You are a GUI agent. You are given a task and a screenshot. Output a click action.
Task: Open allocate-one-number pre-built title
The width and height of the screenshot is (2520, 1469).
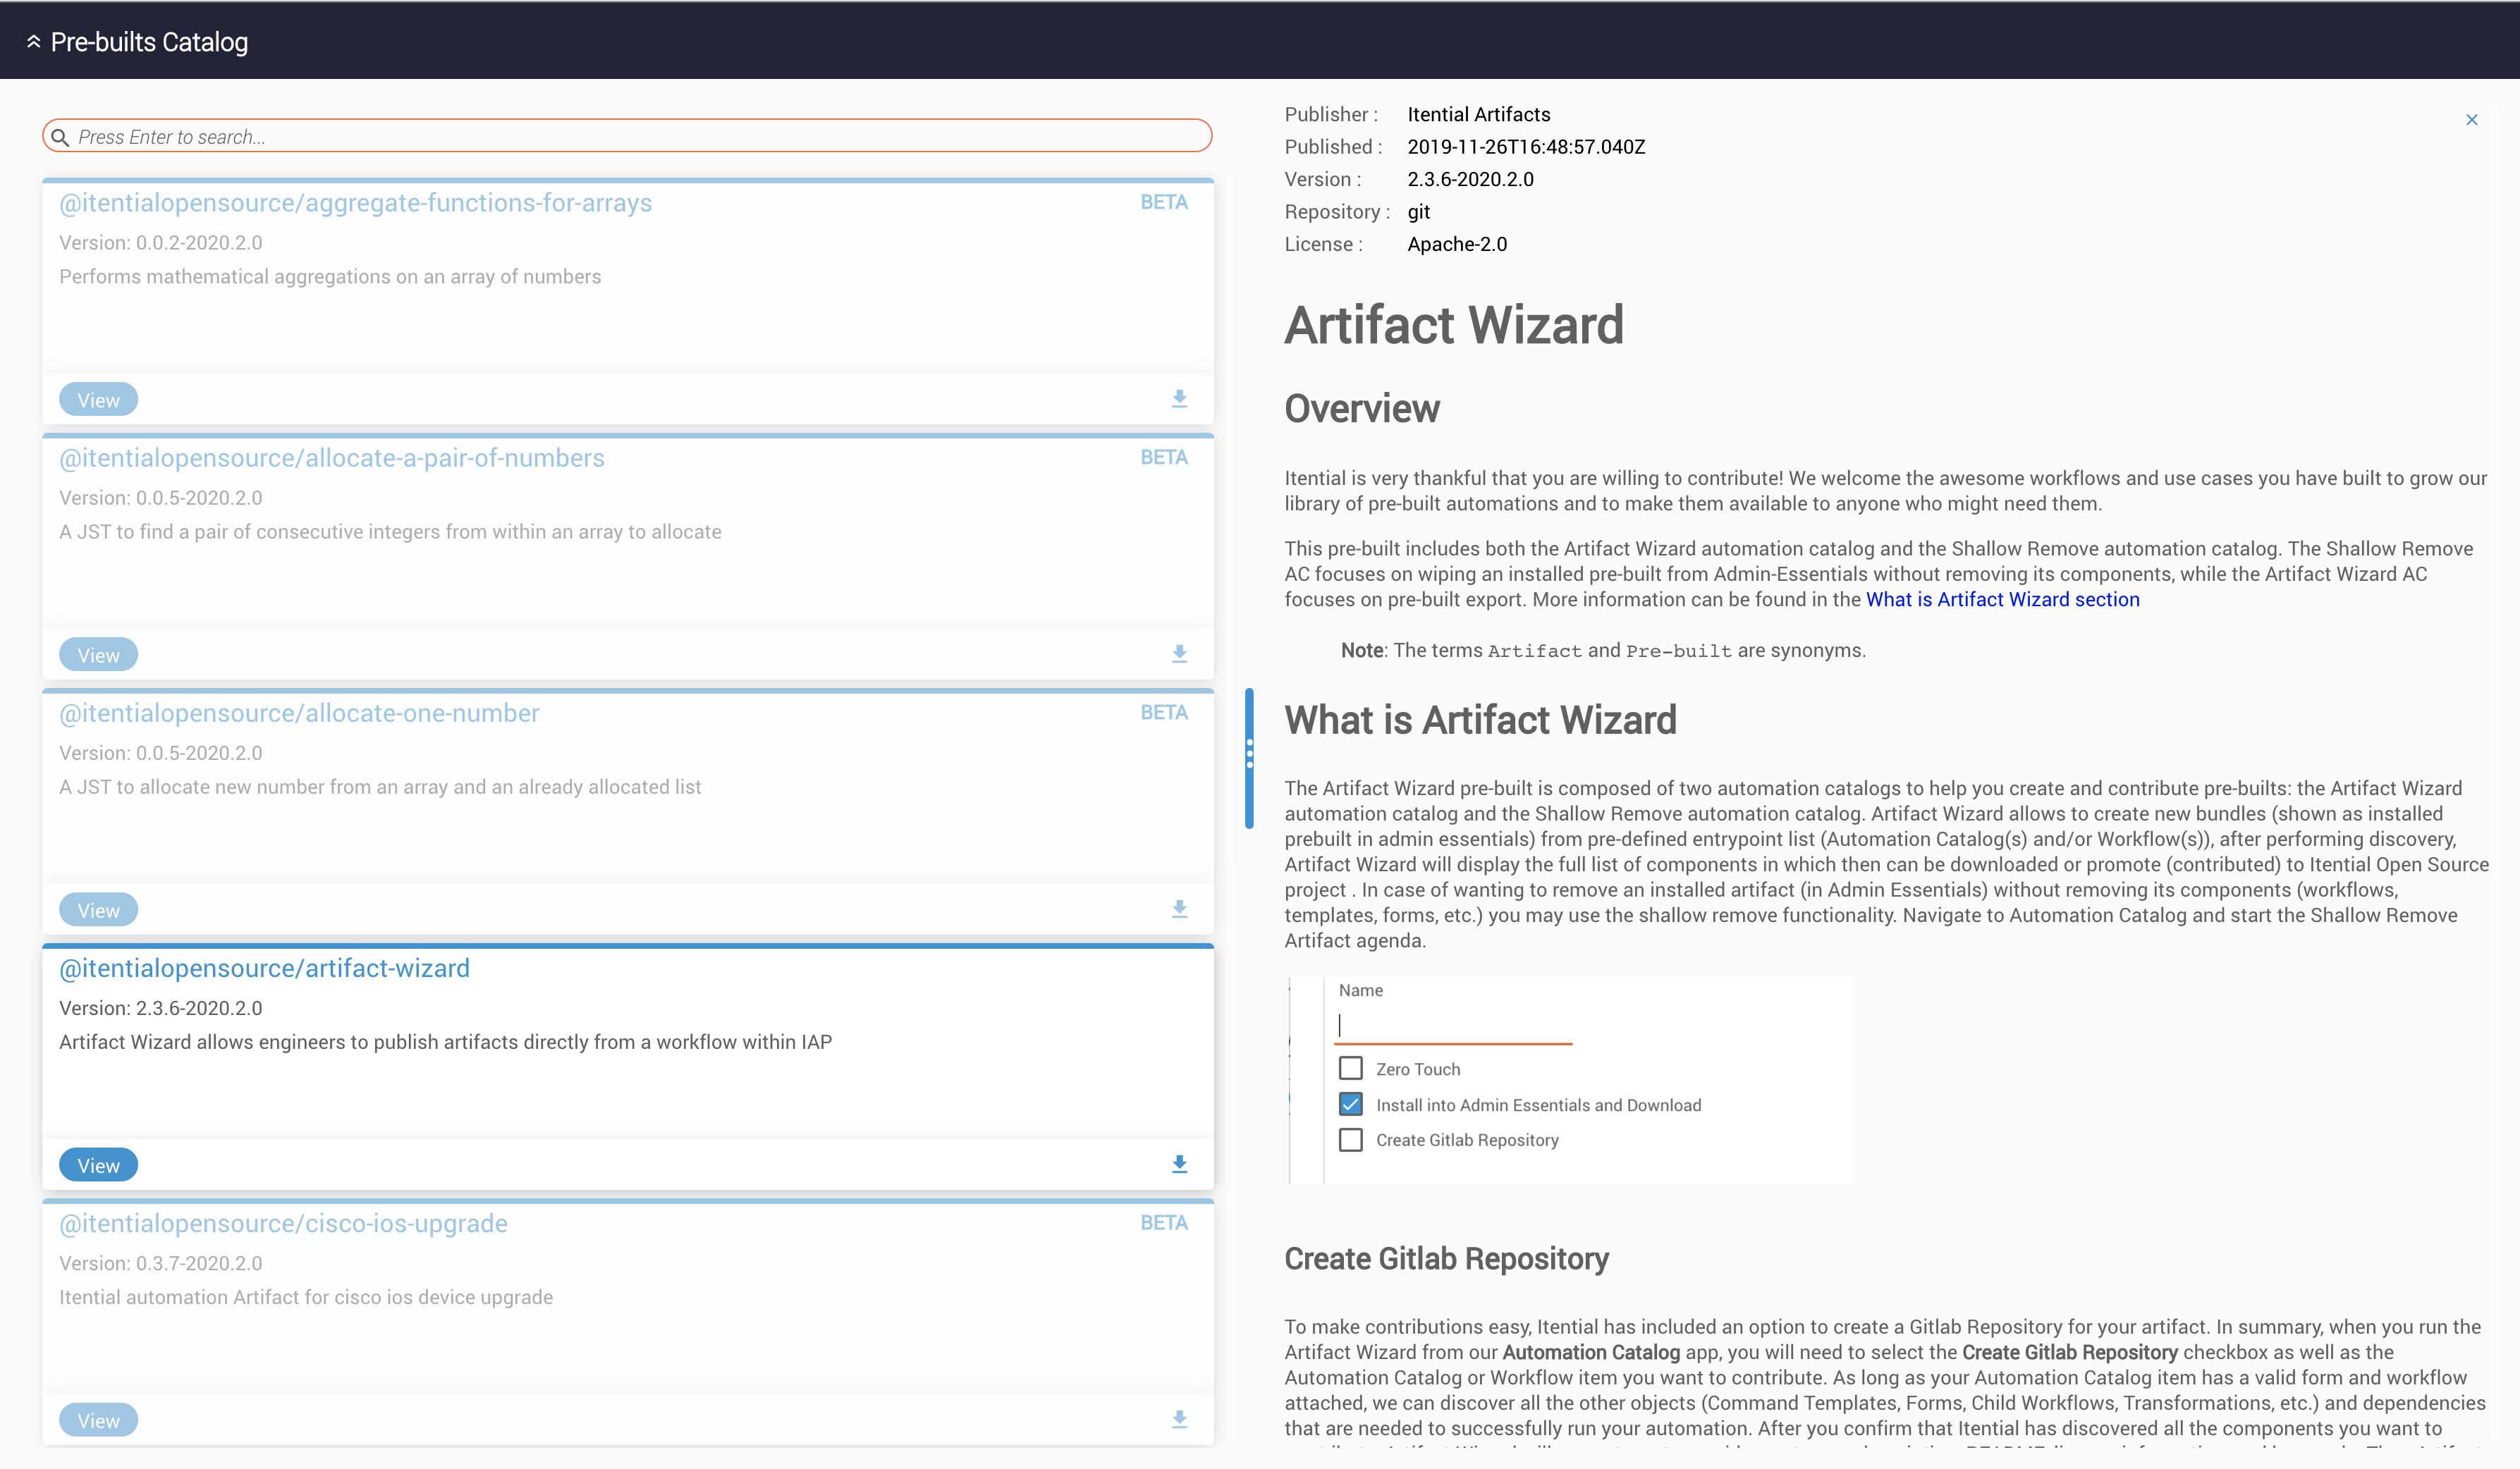(299, 713)
